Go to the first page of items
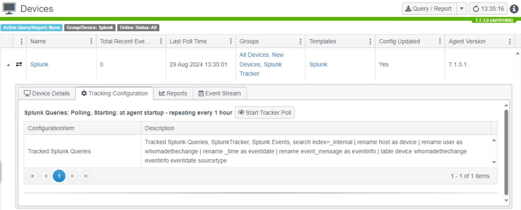 click(x=32, y=176)
